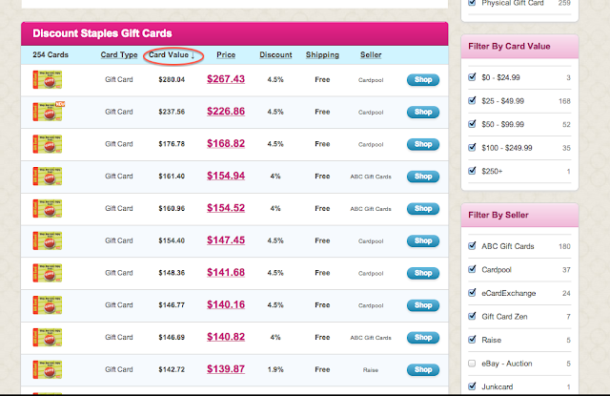Open the $146.77 gift card thumbnail

[x=48, y=305]
